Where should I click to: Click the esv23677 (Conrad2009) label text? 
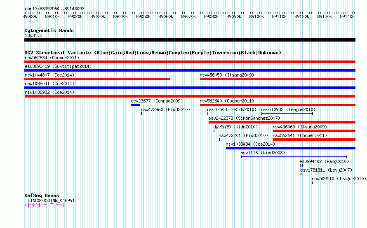pos(157,101)
